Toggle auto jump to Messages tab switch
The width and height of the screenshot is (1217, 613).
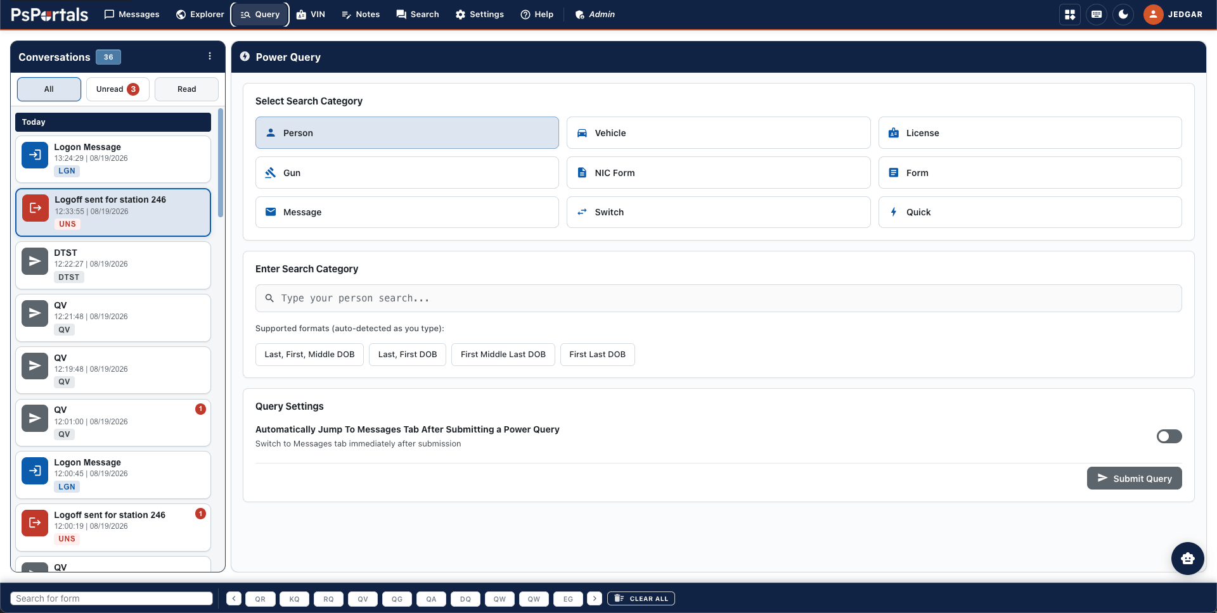[1169, 436]
